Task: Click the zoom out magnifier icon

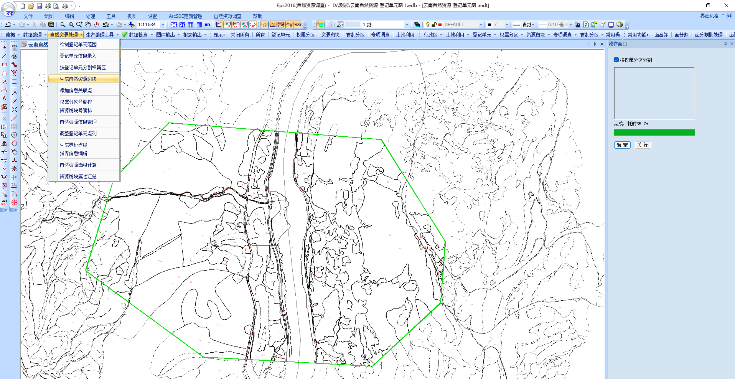Action: click(x=63, y=25)
